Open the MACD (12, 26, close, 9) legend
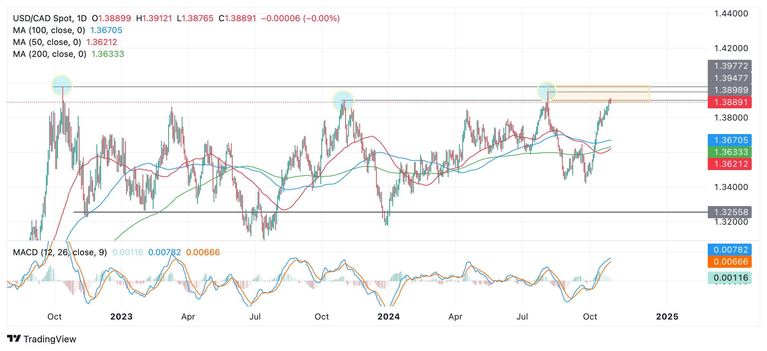 (60, 252)
